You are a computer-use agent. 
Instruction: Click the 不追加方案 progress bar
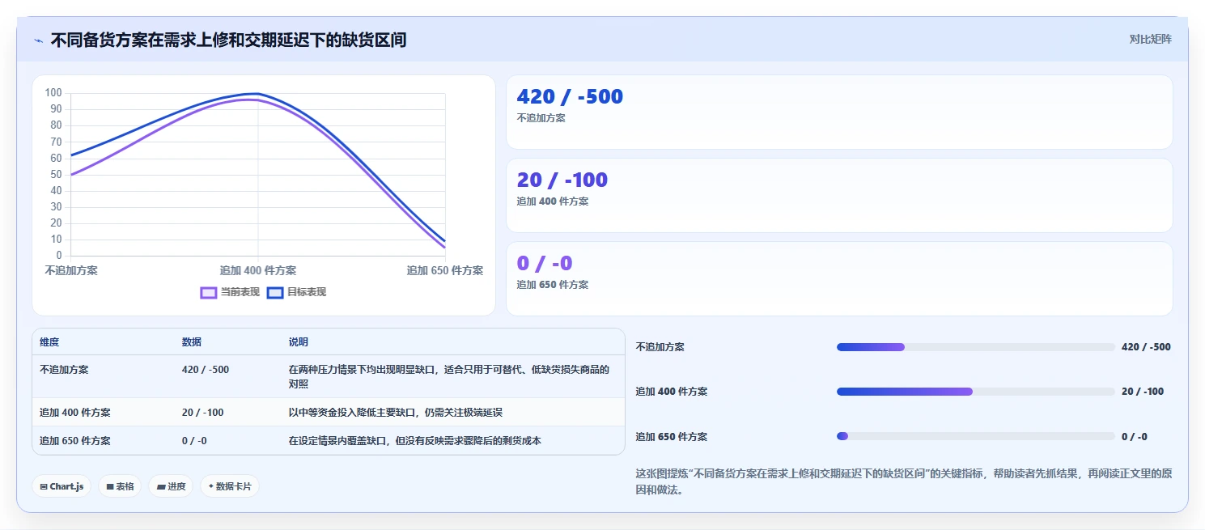click(976, 347)
